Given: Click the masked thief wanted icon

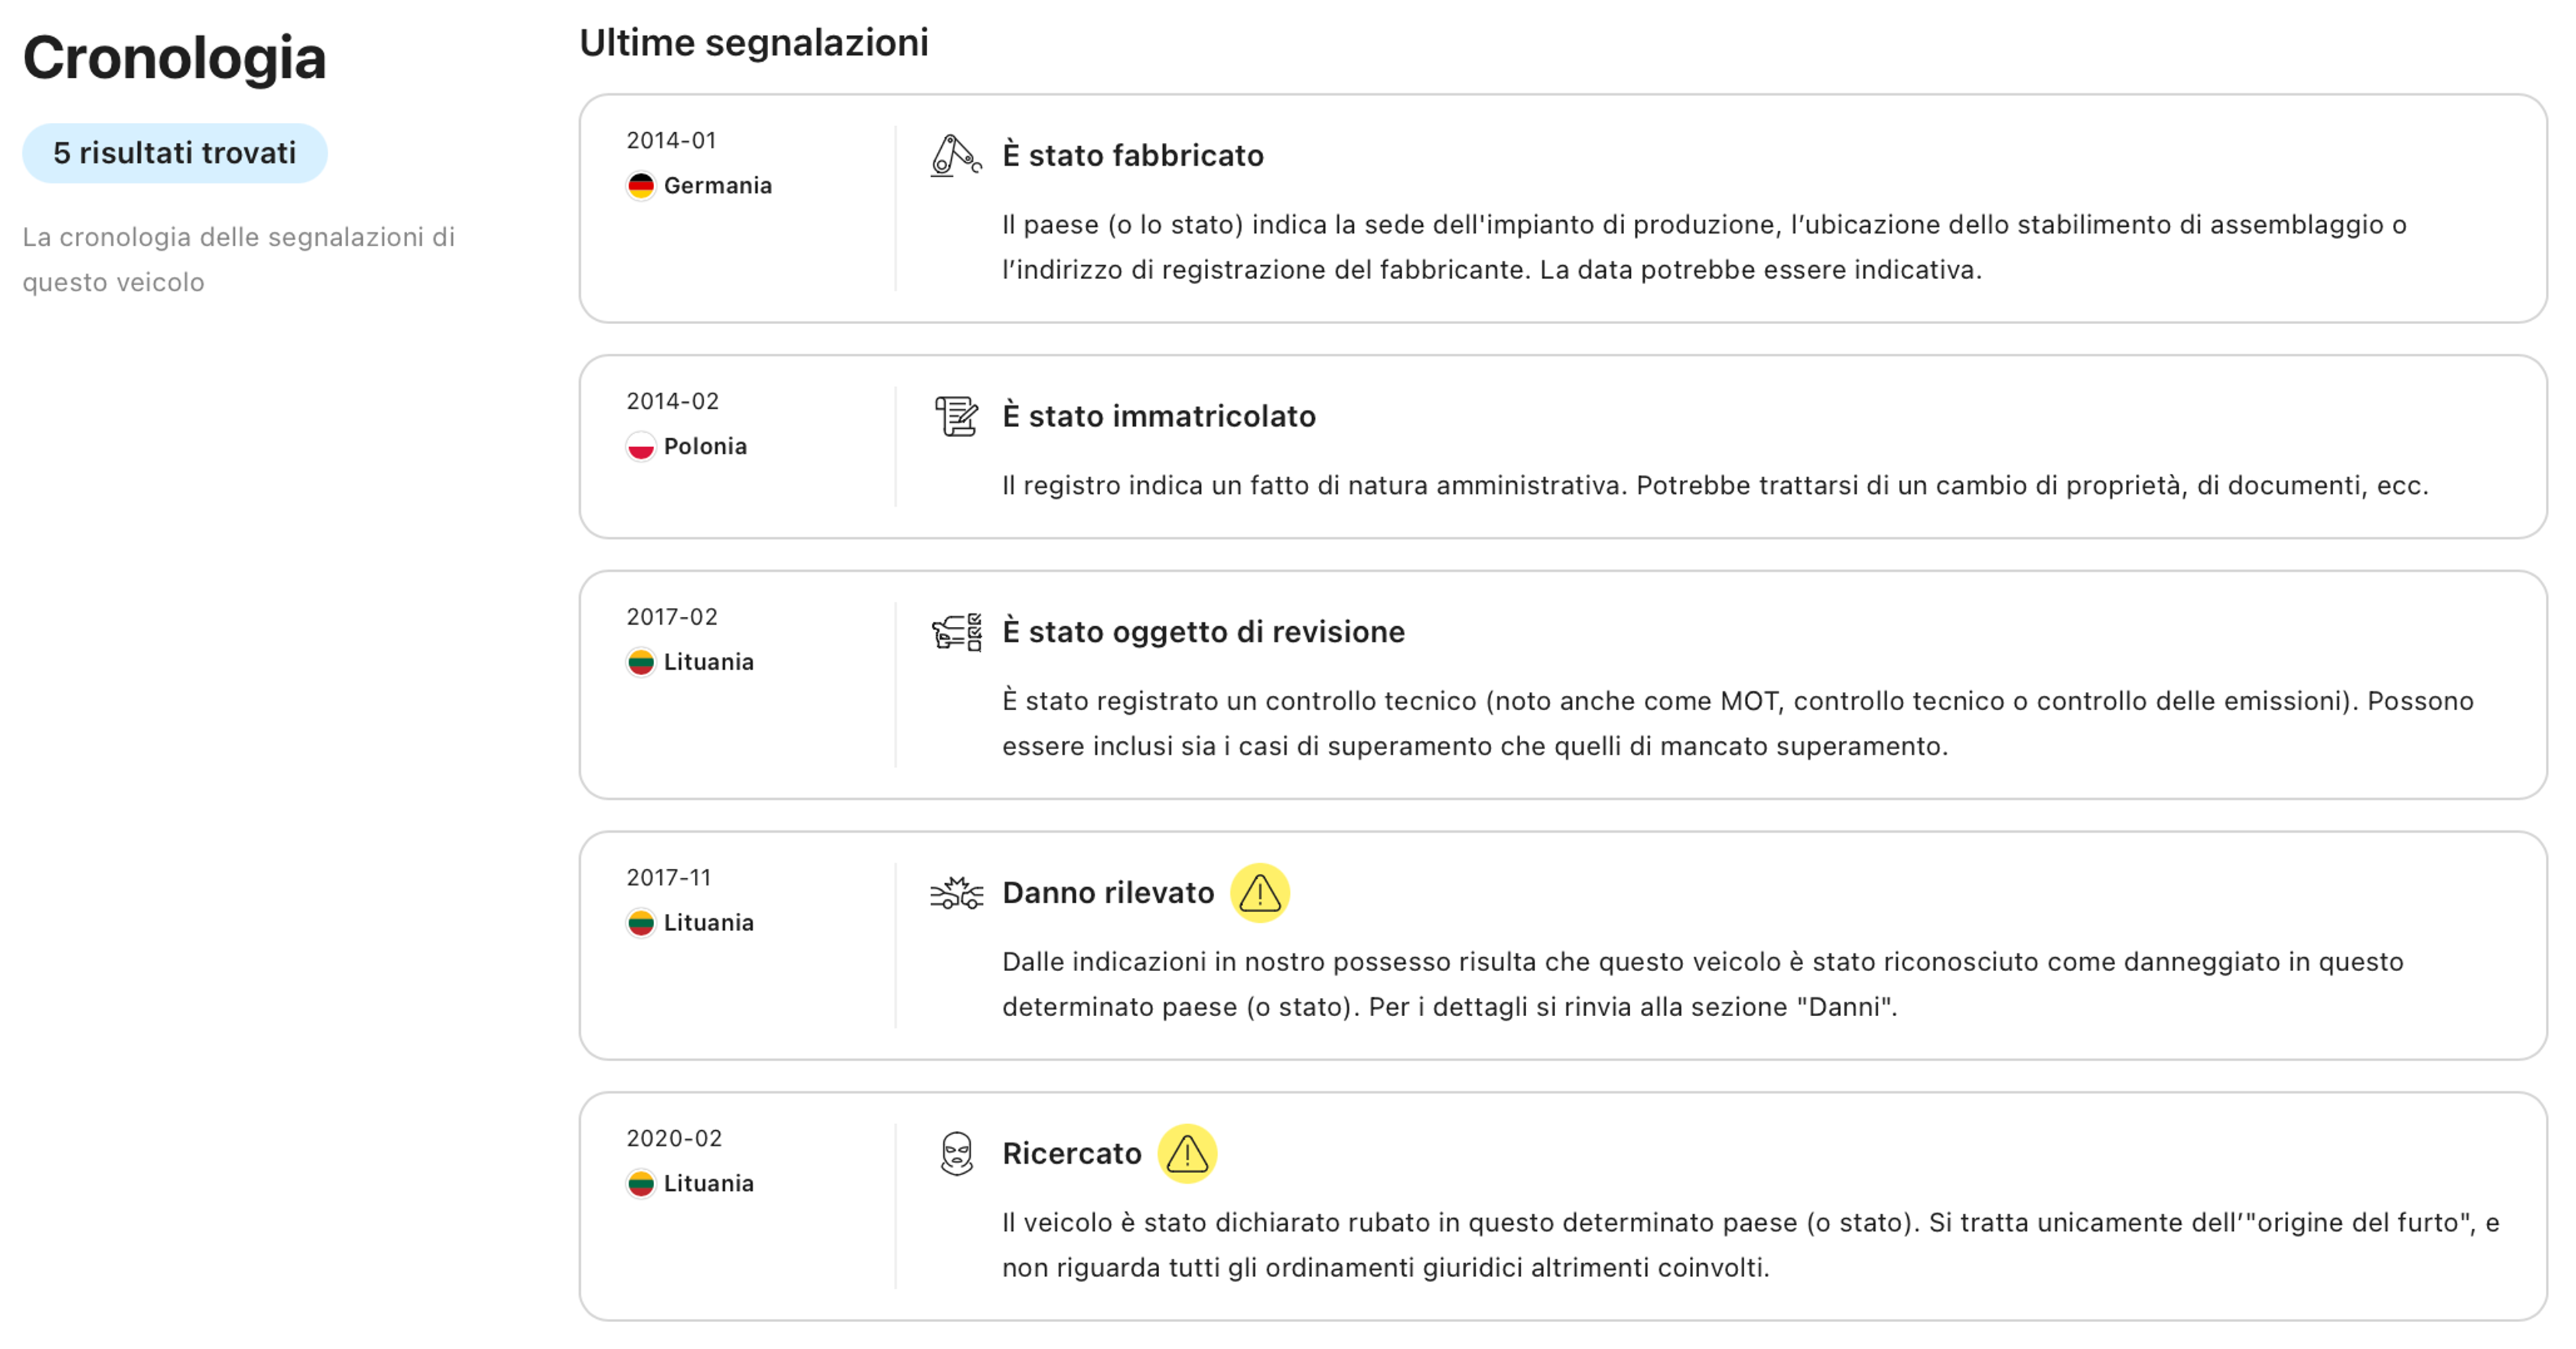Looking at the screenshot, I should [x=956, y=1153].
